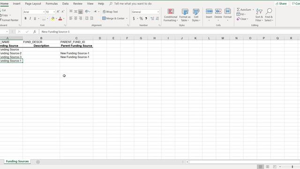Screen dimensions: 300x169
Task: Open the Review tab
Action: point(78,4)
